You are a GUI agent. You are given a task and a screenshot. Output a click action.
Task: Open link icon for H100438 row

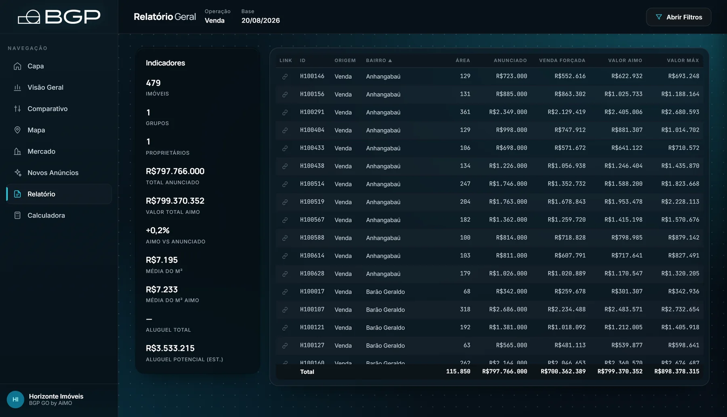point(285,166)
